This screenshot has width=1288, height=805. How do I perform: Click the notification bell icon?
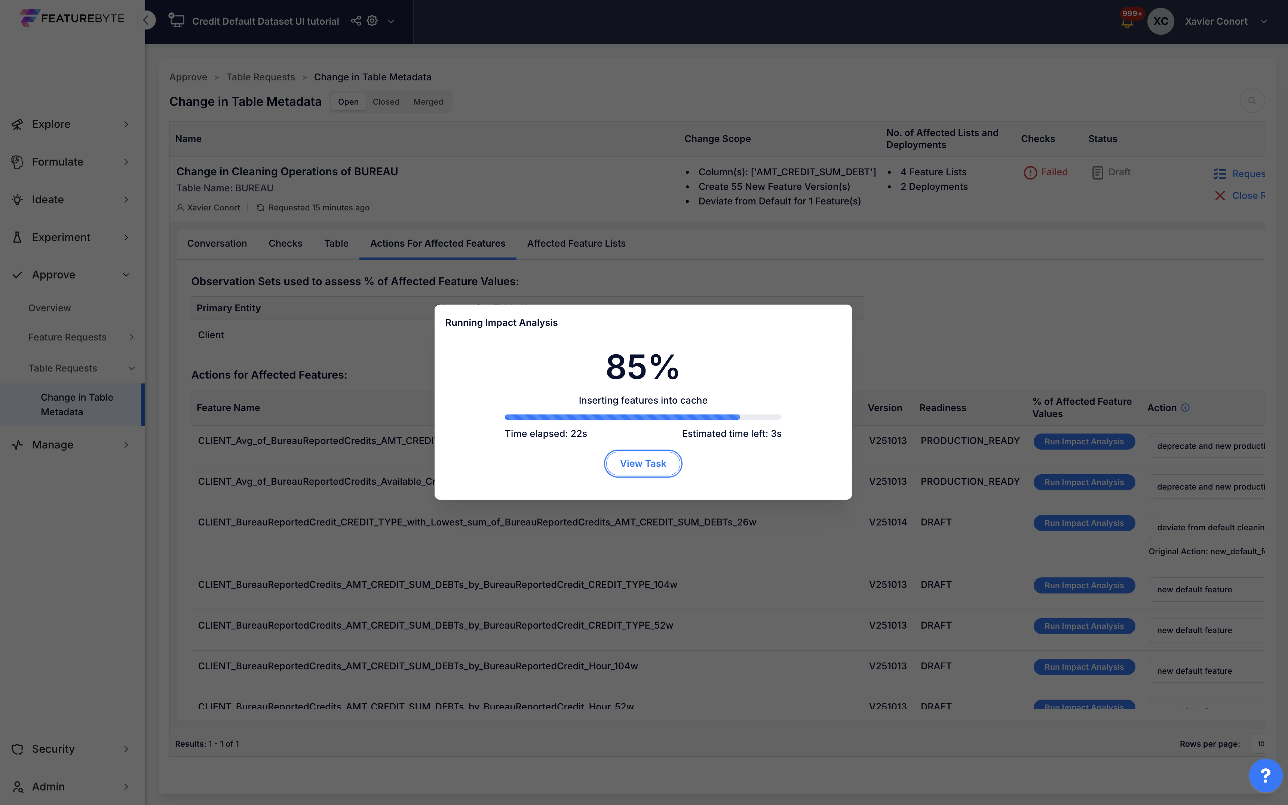click(x=1126, y=23)
